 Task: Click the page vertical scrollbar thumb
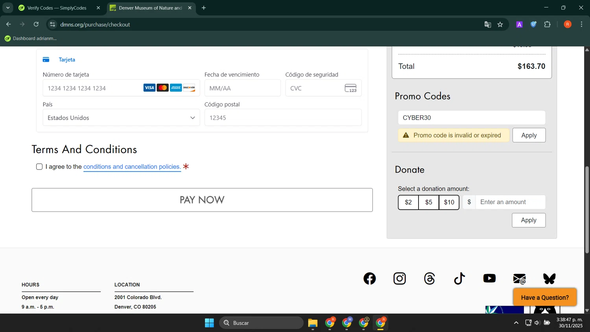click(587, 210)
